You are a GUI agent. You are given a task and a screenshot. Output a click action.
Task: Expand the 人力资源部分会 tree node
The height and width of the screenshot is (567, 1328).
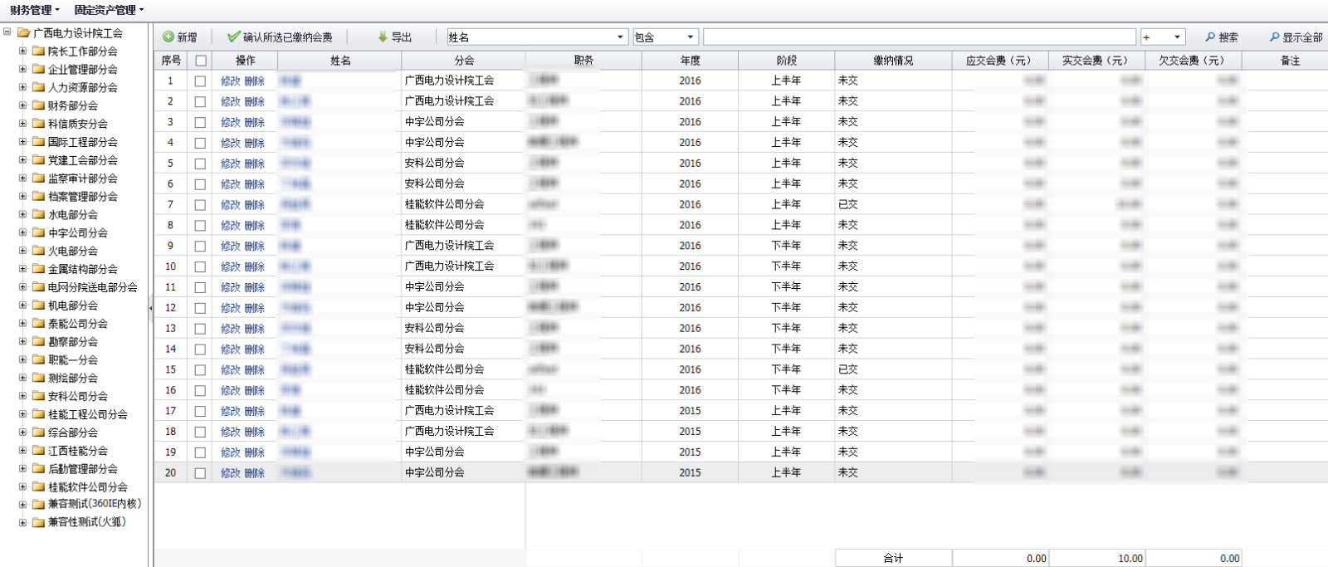click(23, 87)
